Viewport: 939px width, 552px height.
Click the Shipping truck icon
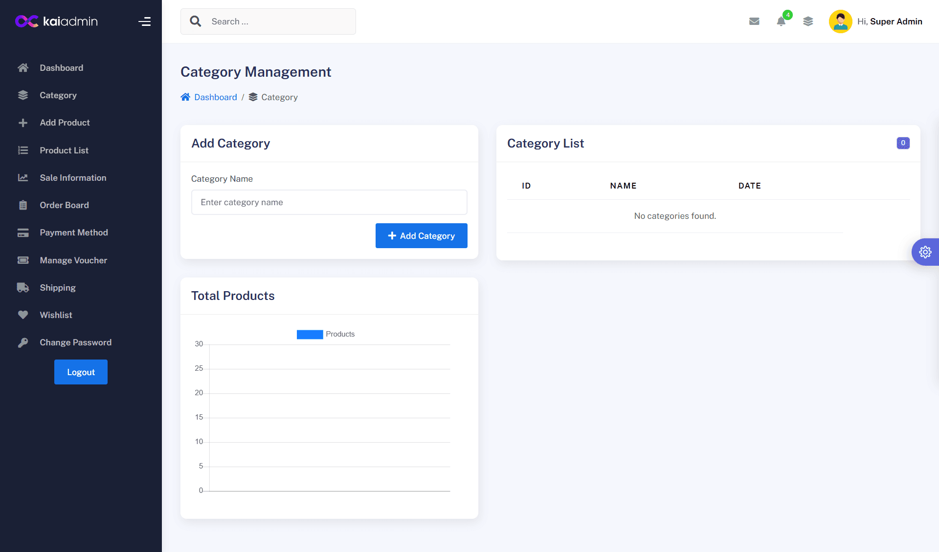click(x=23, y=288)
